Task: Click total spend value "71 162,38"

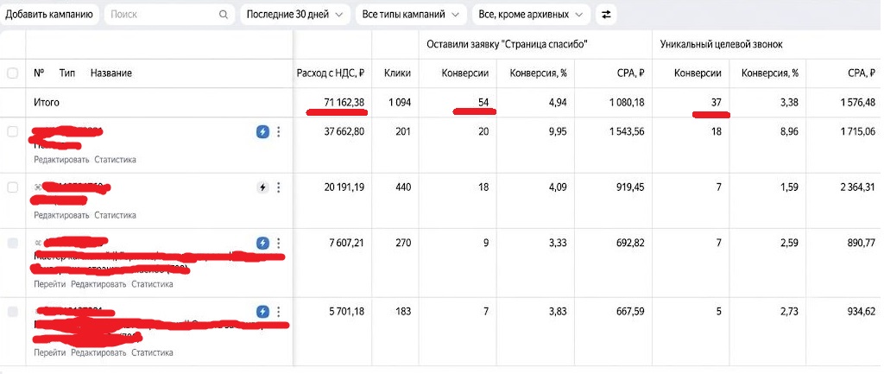Action: (x=344, y=103)
